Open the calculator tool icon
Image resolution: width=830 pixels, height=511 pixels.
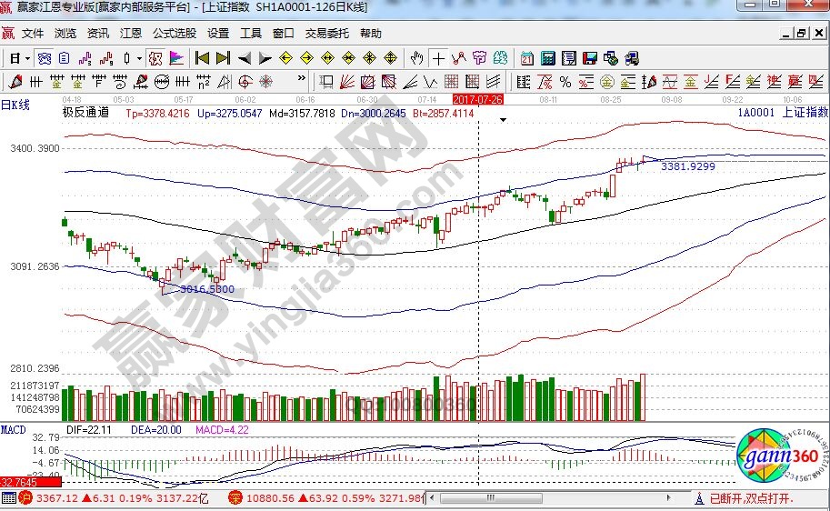(548, 58)
